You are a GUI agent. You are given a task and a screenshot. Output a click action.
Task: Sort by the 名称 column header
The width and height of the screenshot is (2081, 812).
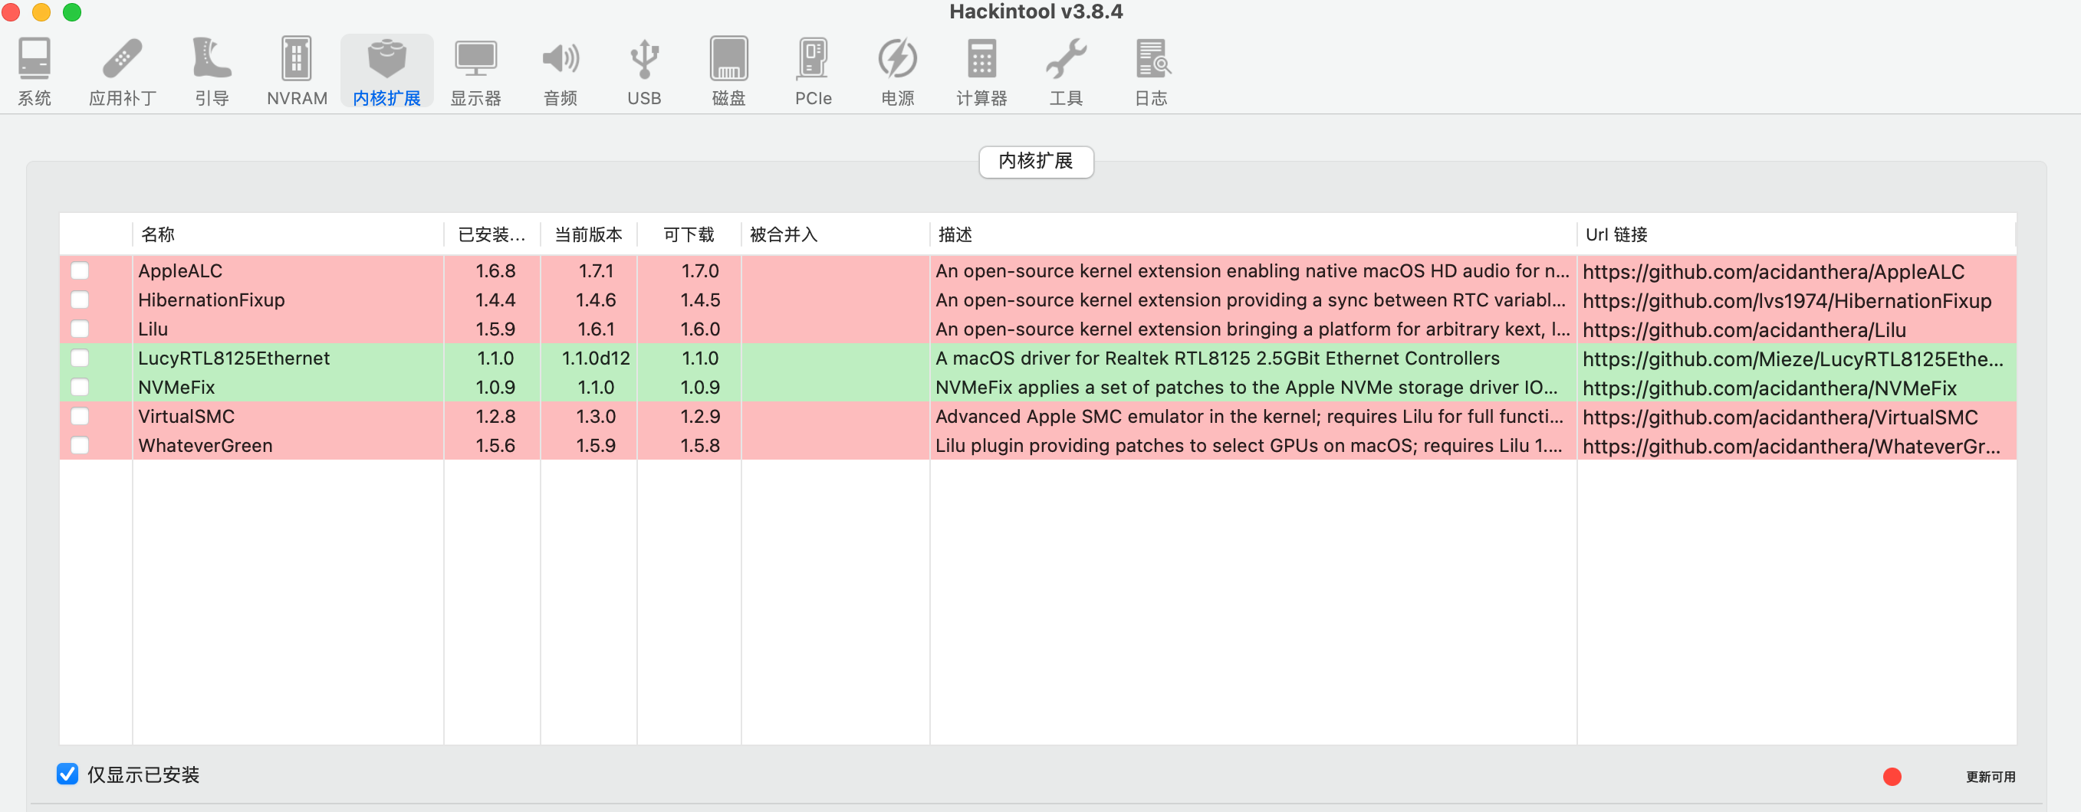[x=288, y=234]
